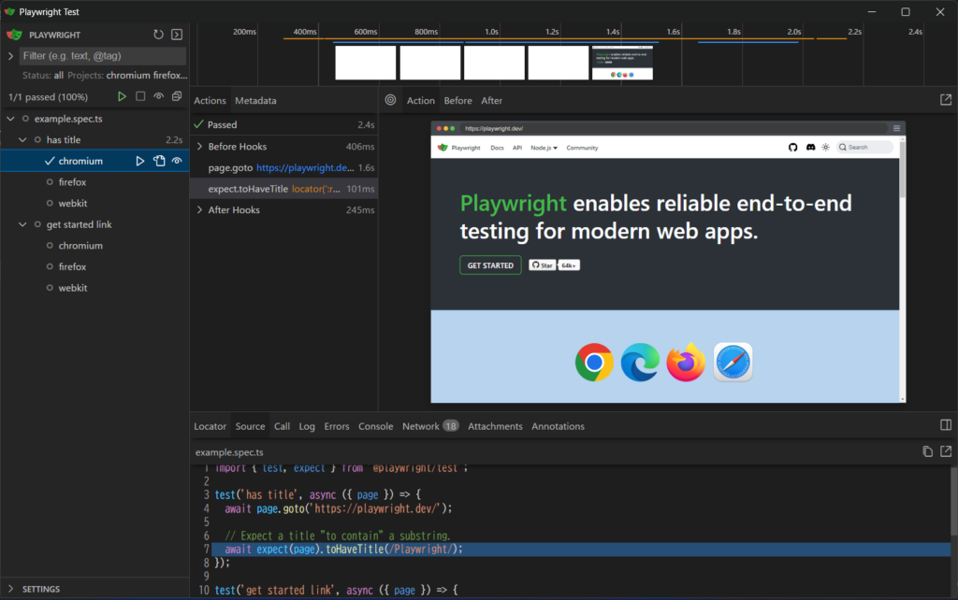Expand the After Hooks action
The height and width of the screenshot is (600, 958).
(199, 210)
